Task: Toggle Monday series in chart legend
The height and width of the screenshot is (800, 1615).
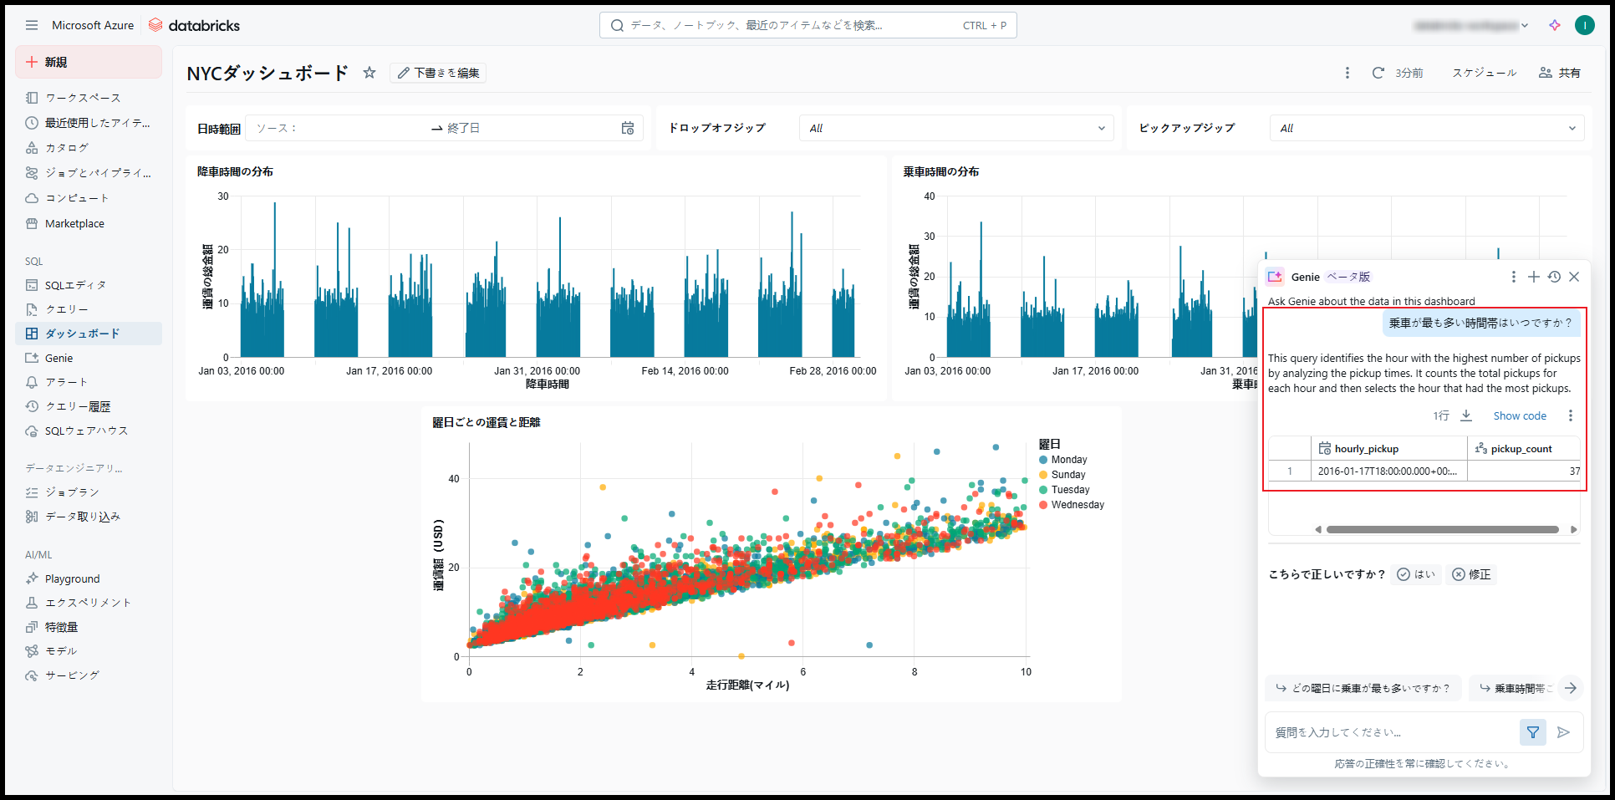Action: 1068,460
